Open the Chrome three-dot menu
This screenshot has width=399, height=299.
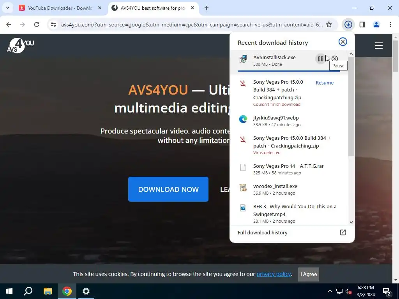(390, 25)
